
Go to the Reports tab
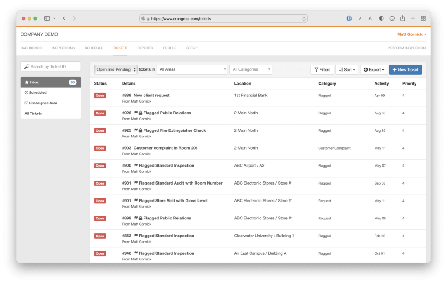pyautogui.click(x=145, y=48)
